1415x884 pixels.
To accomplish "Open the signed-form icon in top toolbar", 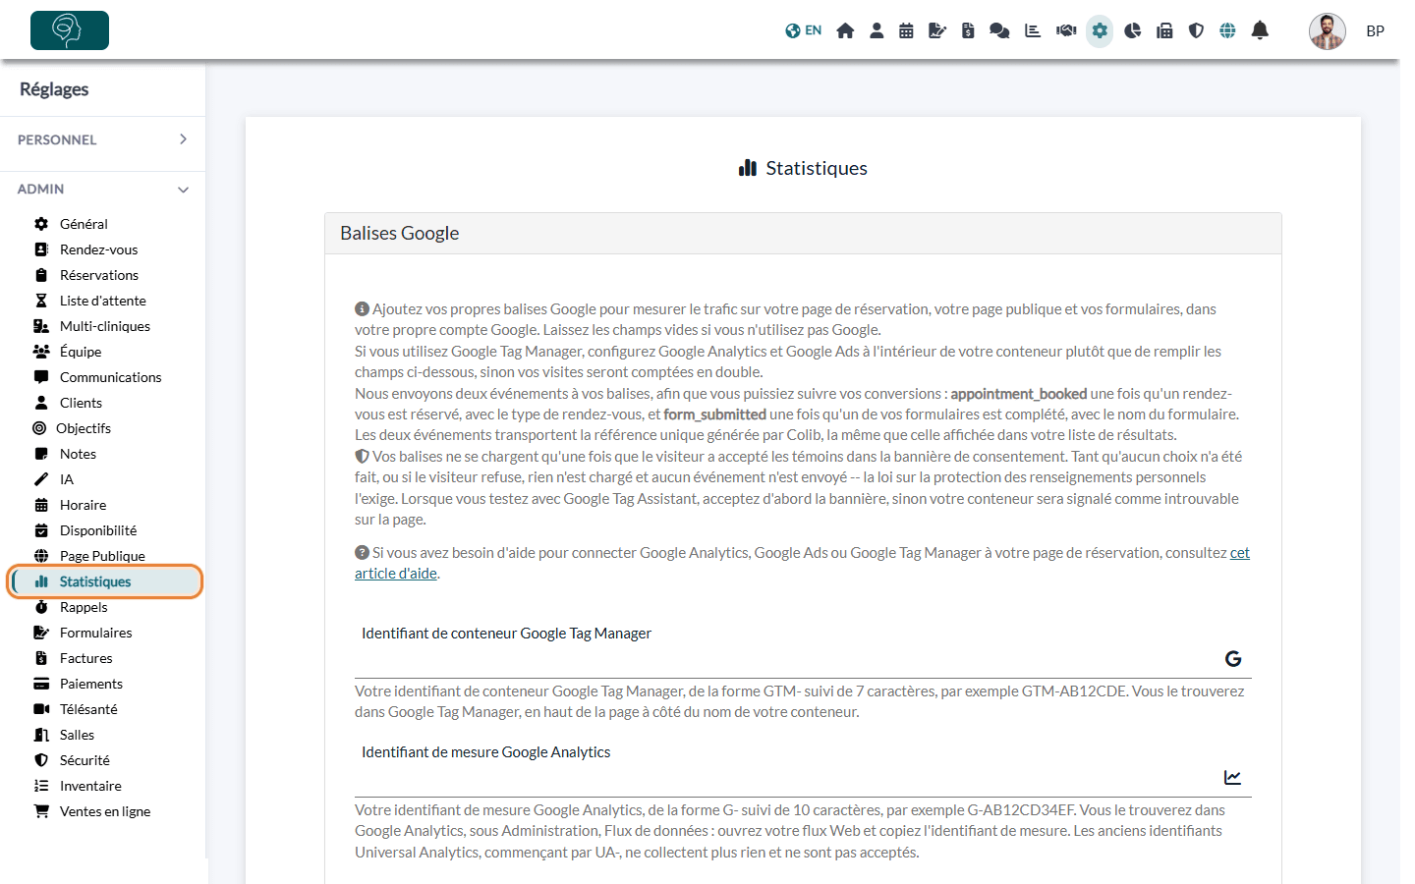I will (x=937, y=30).
